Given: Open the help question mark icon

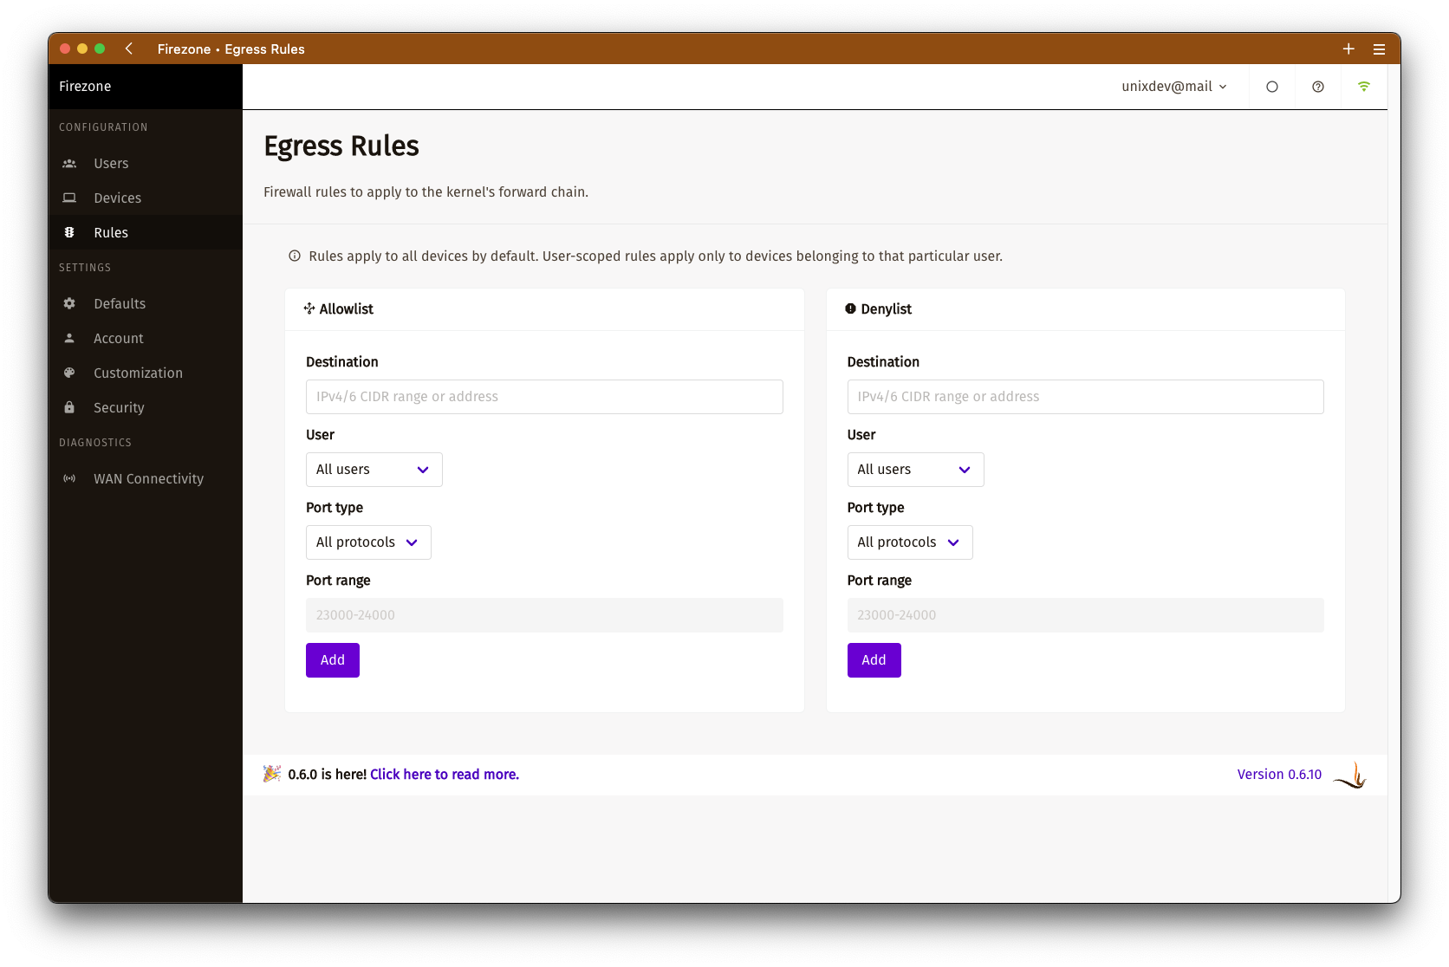Looking at the screenshot, I should tap(1318, 87).
